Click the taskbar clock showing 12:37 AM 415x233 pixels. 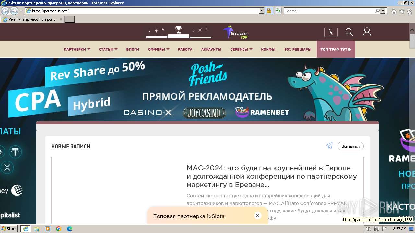pos(398,229)
